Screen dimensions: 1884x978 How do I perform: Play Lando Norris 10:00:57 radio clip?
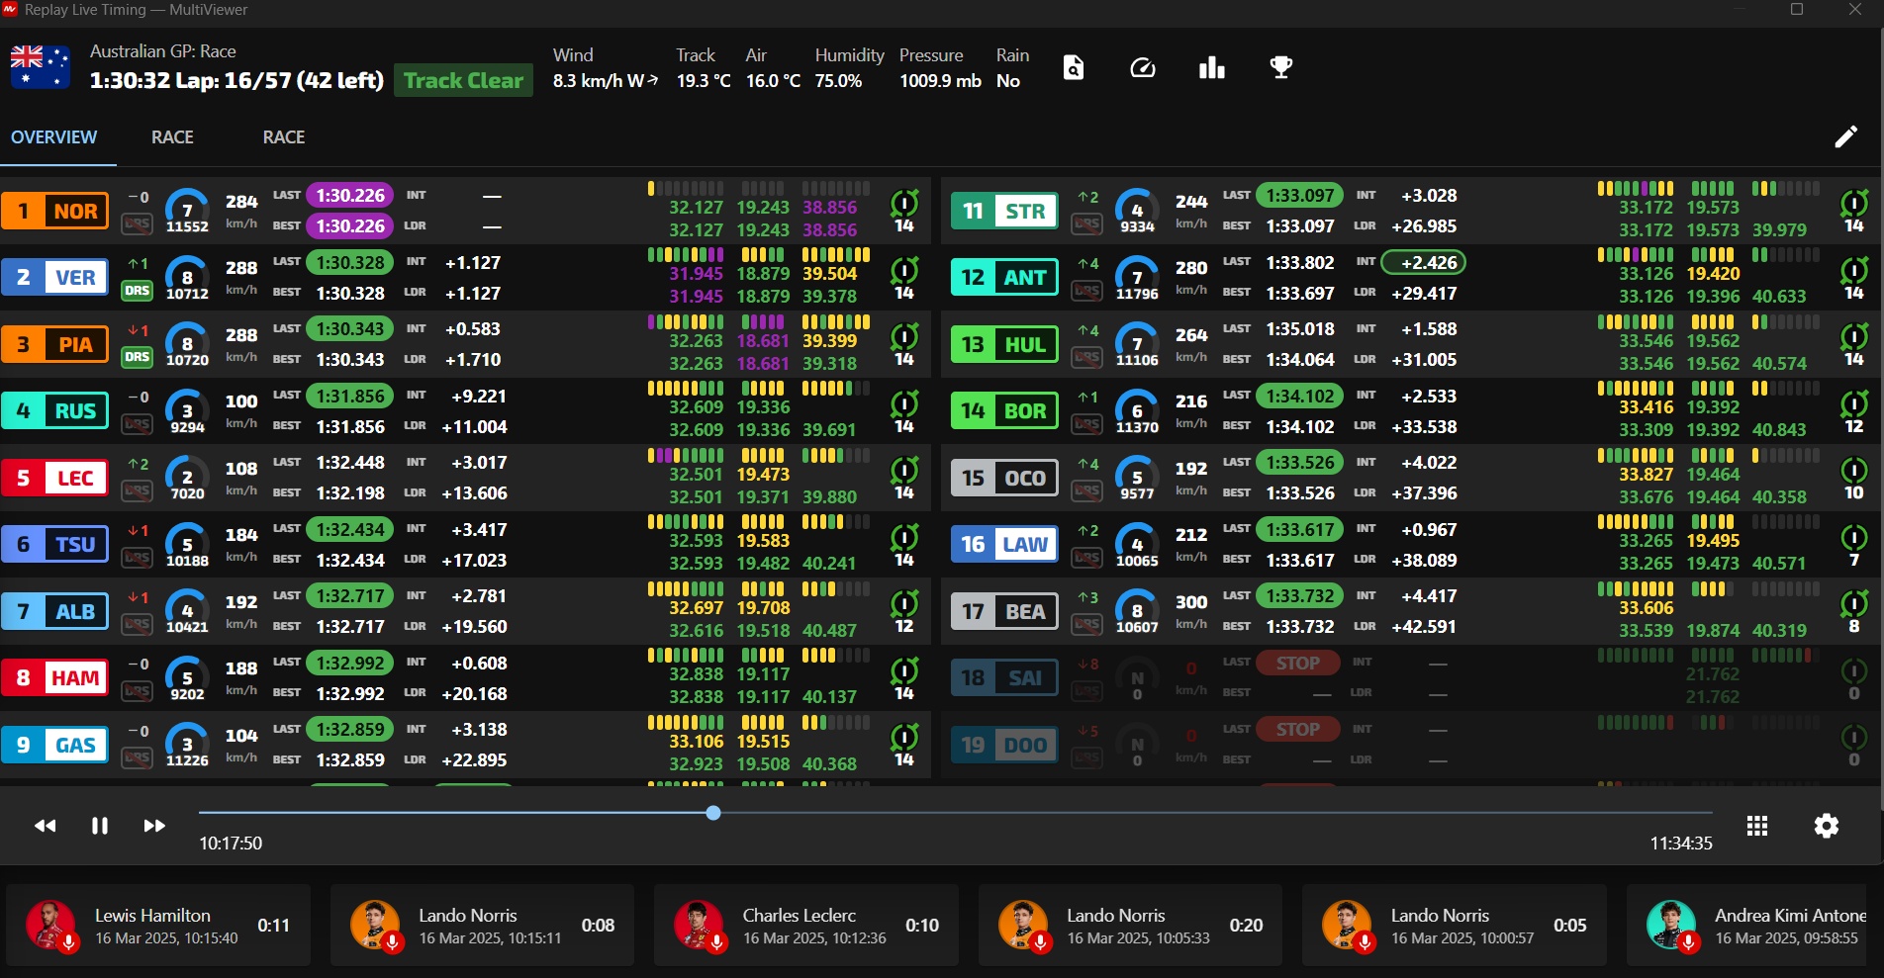click(x=1455, y=926)
